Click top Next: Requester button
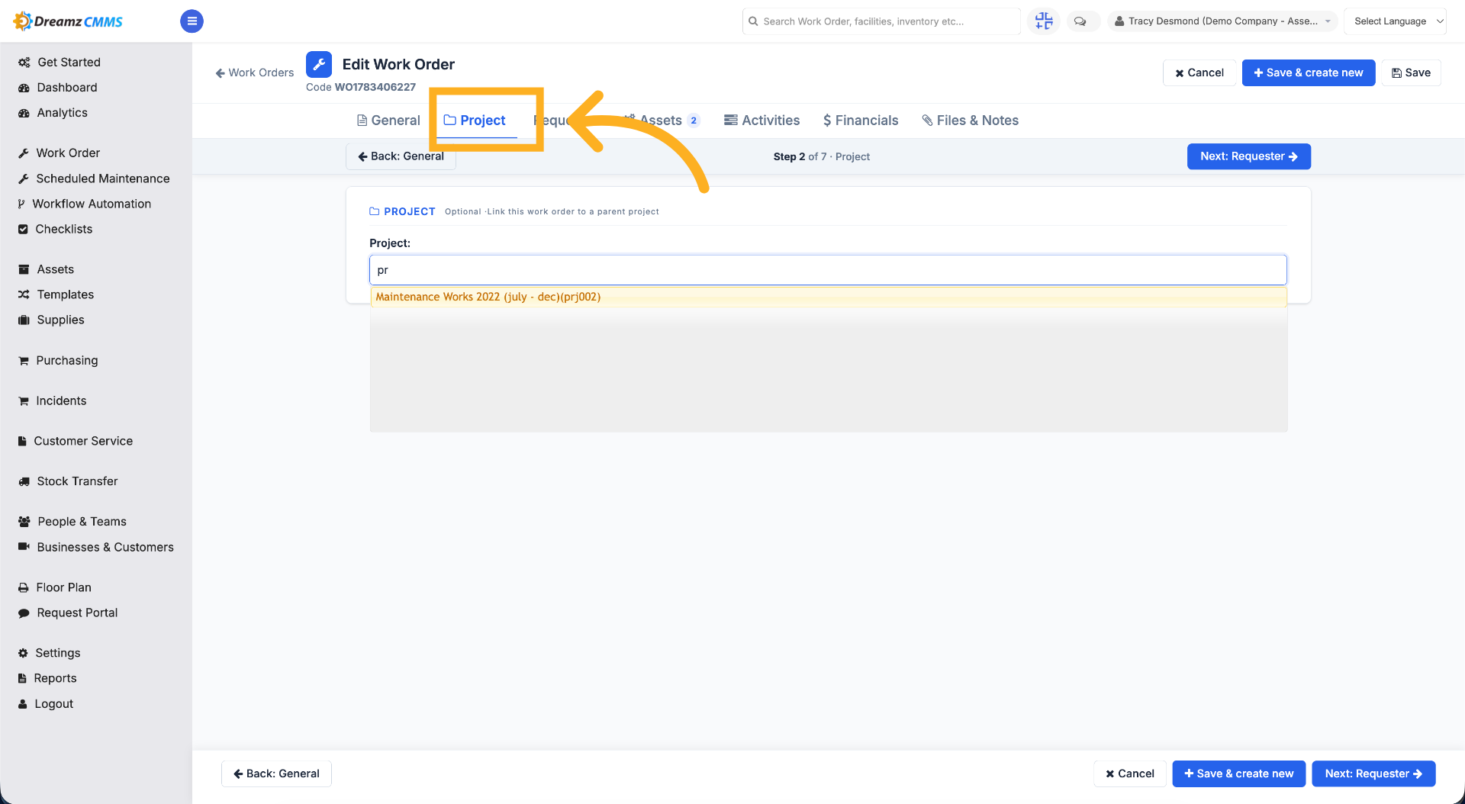1465x804 pixels. click(x=1248, y=156)
